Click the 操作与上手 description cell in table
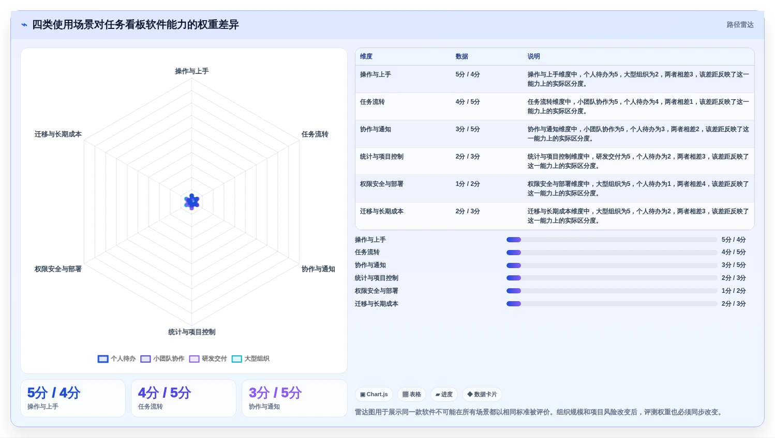 pos(638,79)
